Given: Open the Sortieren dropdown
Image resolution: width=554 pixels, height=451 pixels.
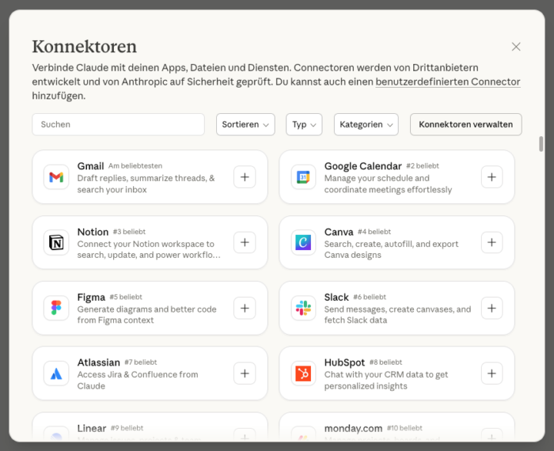Looking at the screenshot, I should 245,125.
